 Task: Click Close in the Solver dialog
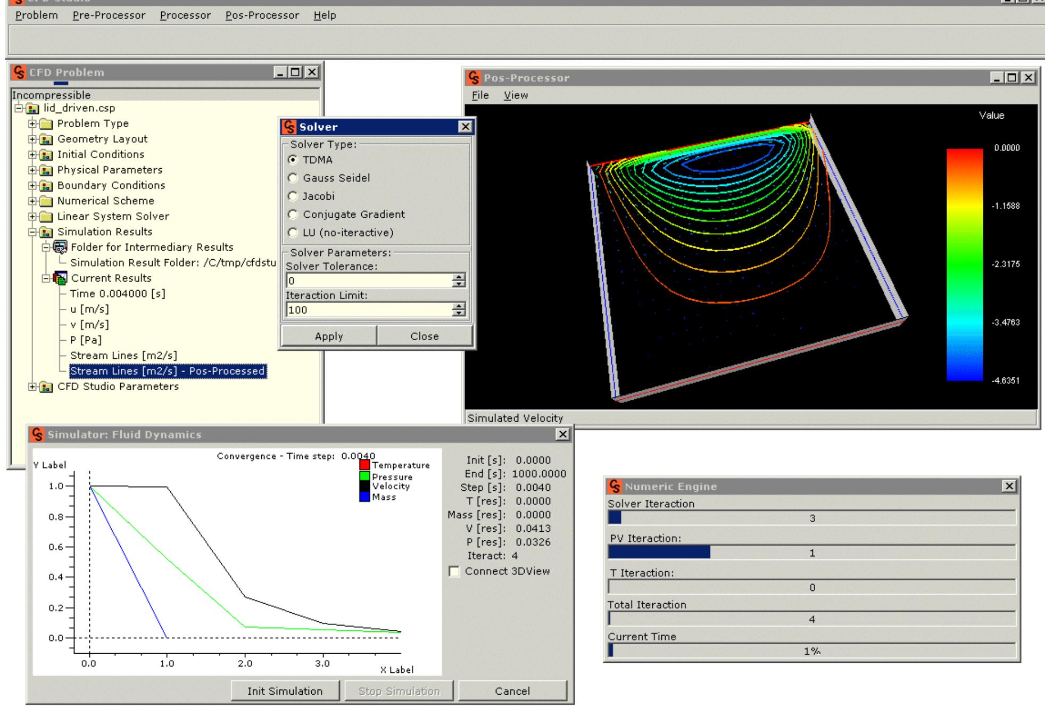(x=425, y=336)
